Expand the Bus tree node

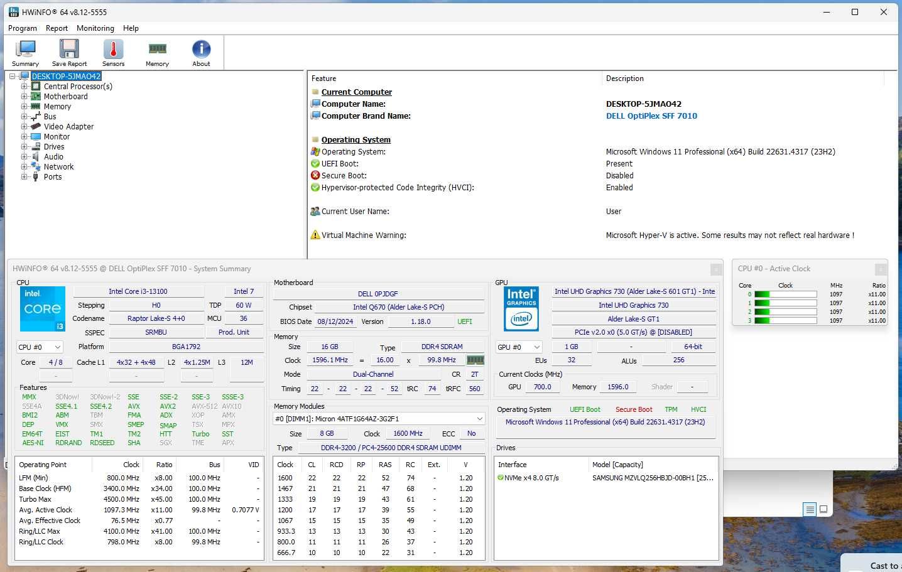[24, 117]
